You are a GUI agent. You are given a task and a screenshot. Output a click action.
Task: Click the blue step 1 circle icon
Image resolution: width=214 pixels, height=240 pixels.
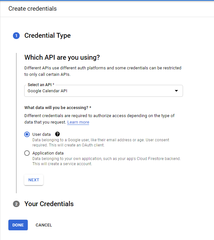16,36
